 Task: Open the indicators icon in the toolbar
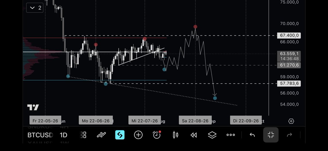tap(101, 135)
